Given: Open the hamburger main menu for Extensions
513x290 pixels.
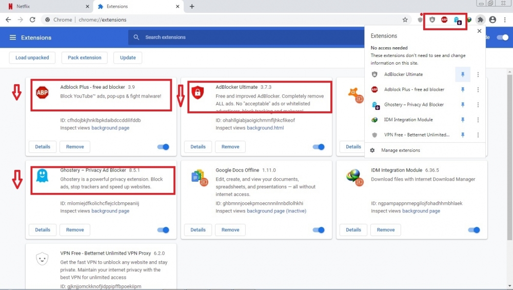Looking at the screenshot, I should (x=13, y=37).
